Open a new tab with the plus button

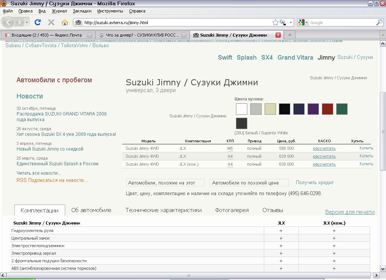[x=290, y=35]
